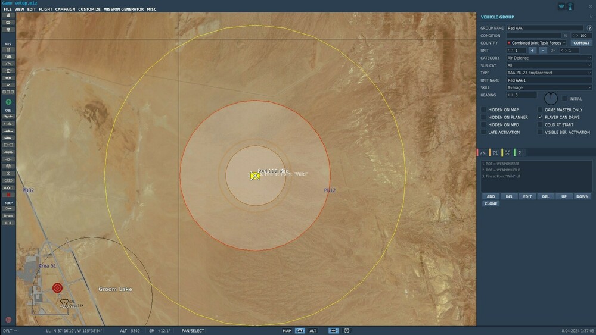Open the Sub. Cat. dropdown

click(549, 65)
